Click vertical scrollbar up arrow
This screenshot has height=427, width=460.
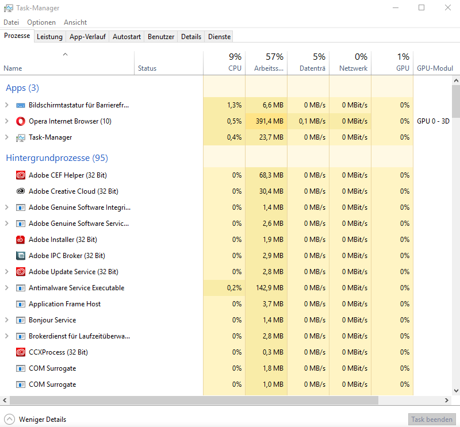click(456, 80)
